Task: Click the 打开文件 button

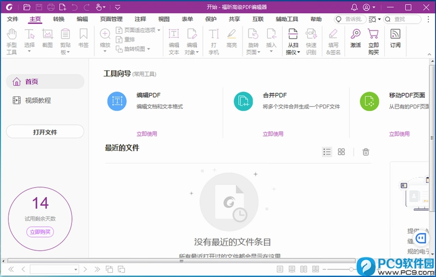Action: [x=45, y=132]
